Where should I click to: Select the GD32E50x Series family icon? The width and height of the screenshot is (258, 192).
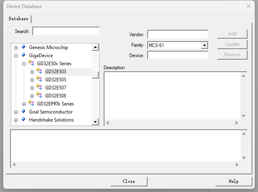[31, 62]
